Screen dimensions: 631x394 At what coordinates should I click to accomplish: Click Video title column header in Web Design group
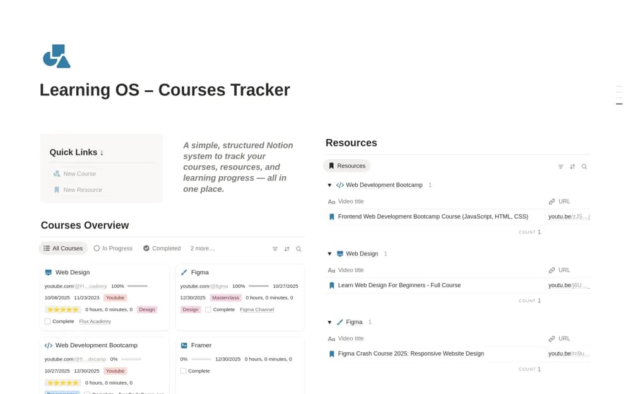click(x=350, y=270)
